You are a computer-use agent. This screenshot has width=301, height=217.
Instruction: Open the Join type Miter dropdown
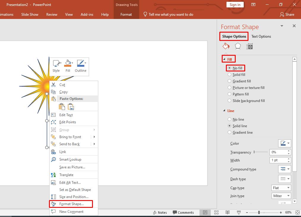(x=281, y=196)
